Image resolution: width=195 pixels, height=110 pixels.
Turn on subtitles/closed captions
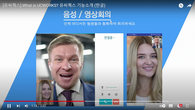(x=171, y=106)
